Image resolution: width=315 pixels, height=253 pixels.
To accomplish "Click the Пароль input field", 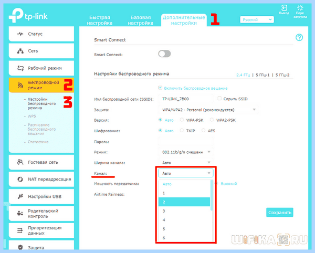I will (x=186, y=141).
